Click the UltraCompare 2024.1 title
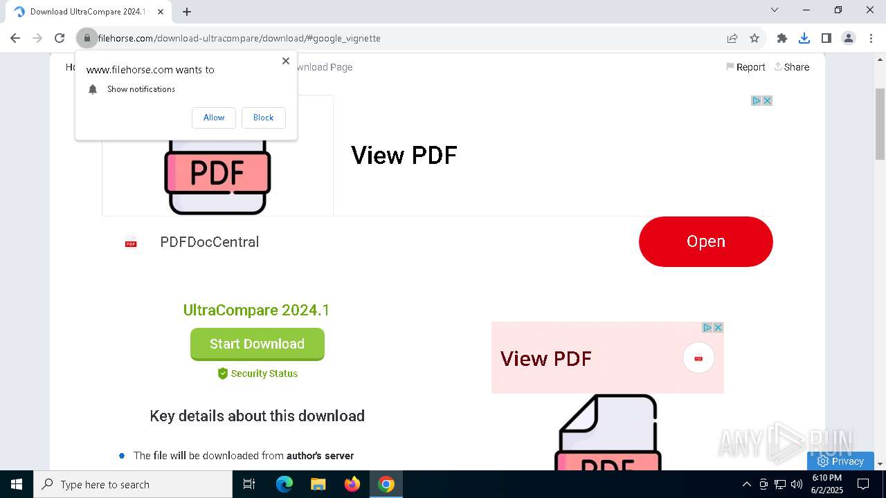 pyautogui.click(x=257, y=310)
